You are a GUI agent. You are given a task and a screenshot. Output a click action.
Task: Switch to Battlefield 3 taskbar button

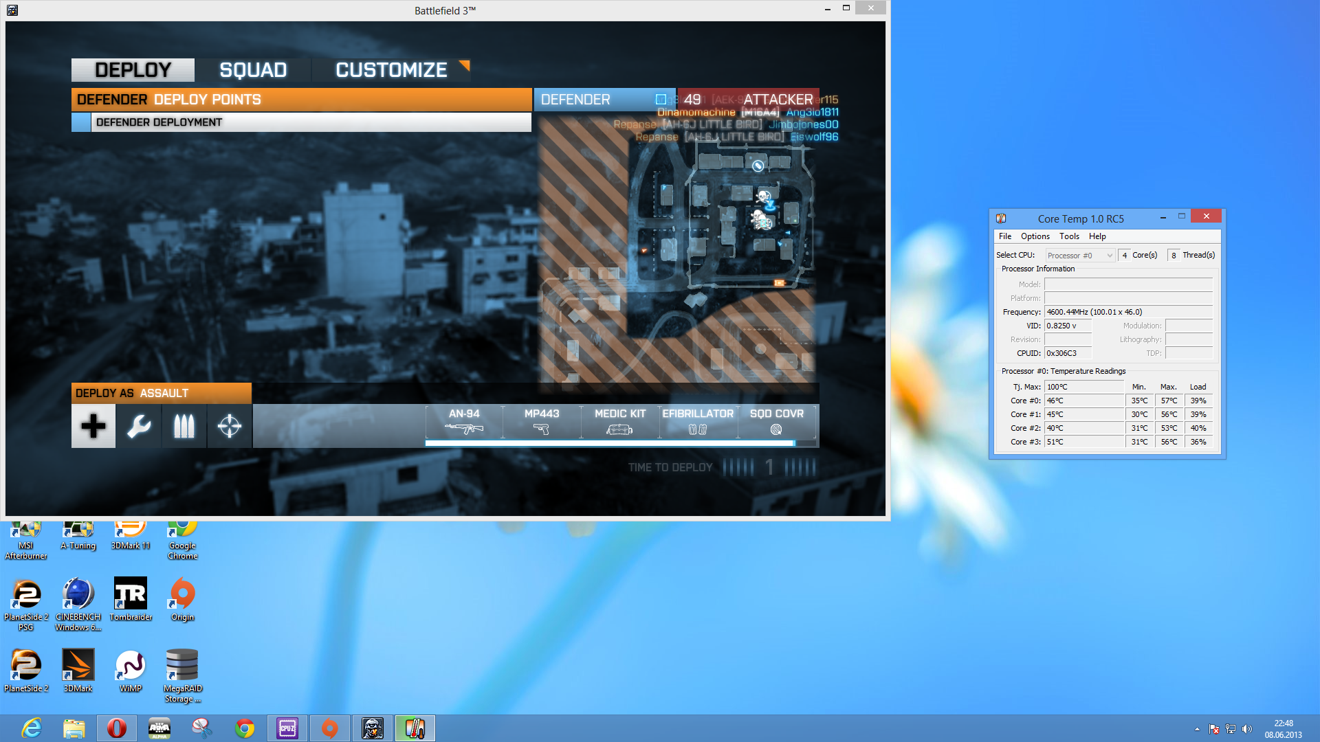(x=372, y=728)
